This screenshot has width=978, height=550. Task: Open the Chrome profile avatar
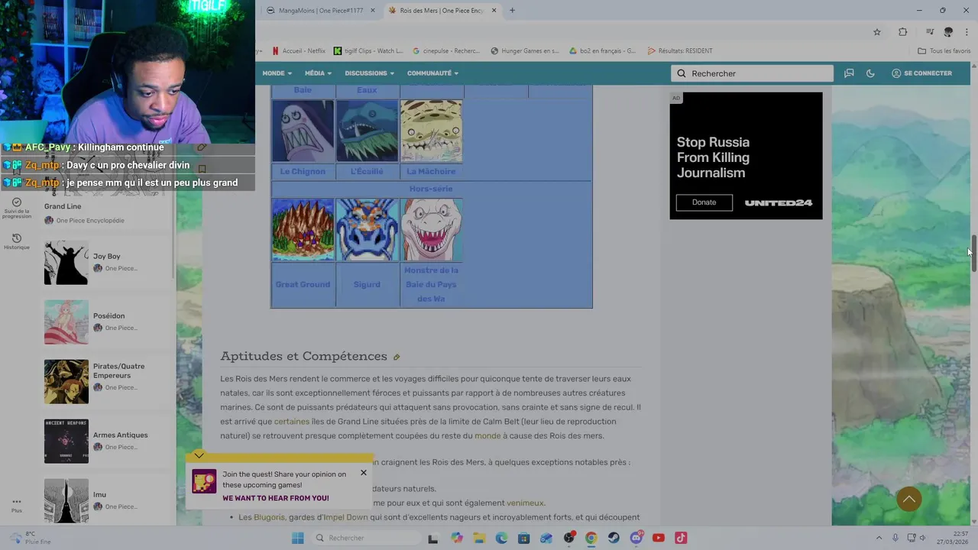point(948,32)
